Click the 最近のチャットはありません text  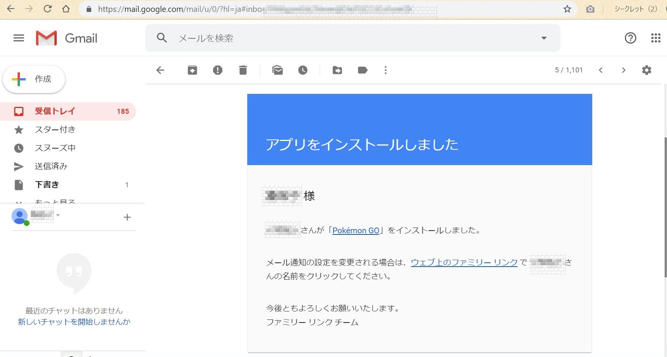point(74,311)
